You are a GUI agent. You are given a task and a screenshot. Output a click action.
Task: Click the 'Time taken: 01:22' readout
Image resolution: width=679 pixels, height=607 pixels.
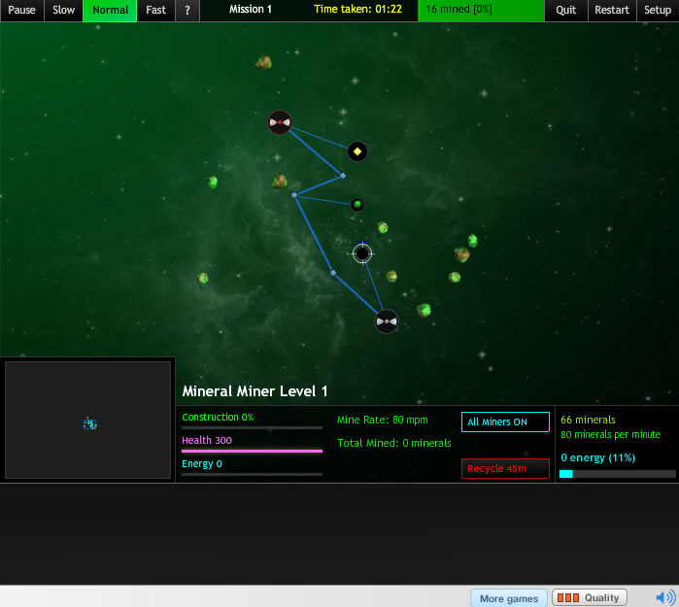point(357,9)
